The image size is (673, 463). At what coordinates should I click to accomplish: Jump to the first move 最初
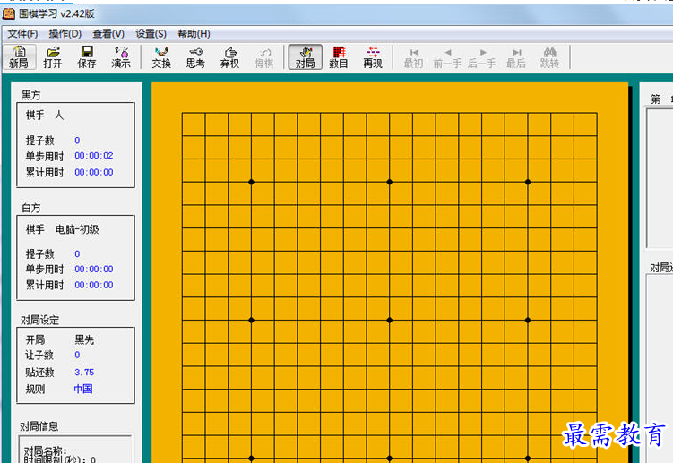414,57
